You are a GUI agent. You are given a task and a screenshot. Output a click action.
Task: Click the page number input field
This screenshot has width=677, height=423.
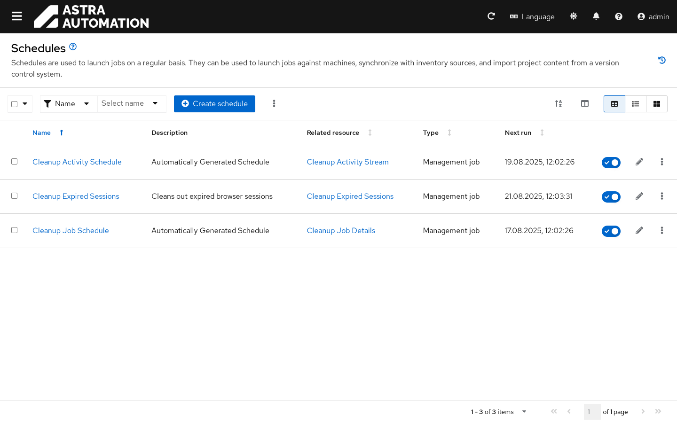(x=592, y=412)
